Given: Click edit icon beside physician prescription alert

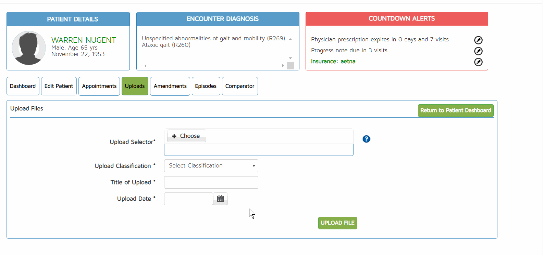Looking at the screenshot, I should (478, 40).
